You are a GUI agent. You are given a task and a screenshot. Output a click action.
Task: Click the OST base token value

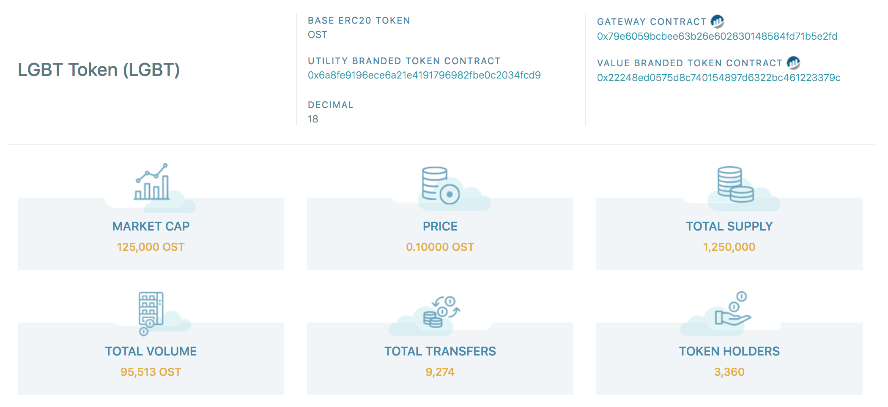[318, 35]
